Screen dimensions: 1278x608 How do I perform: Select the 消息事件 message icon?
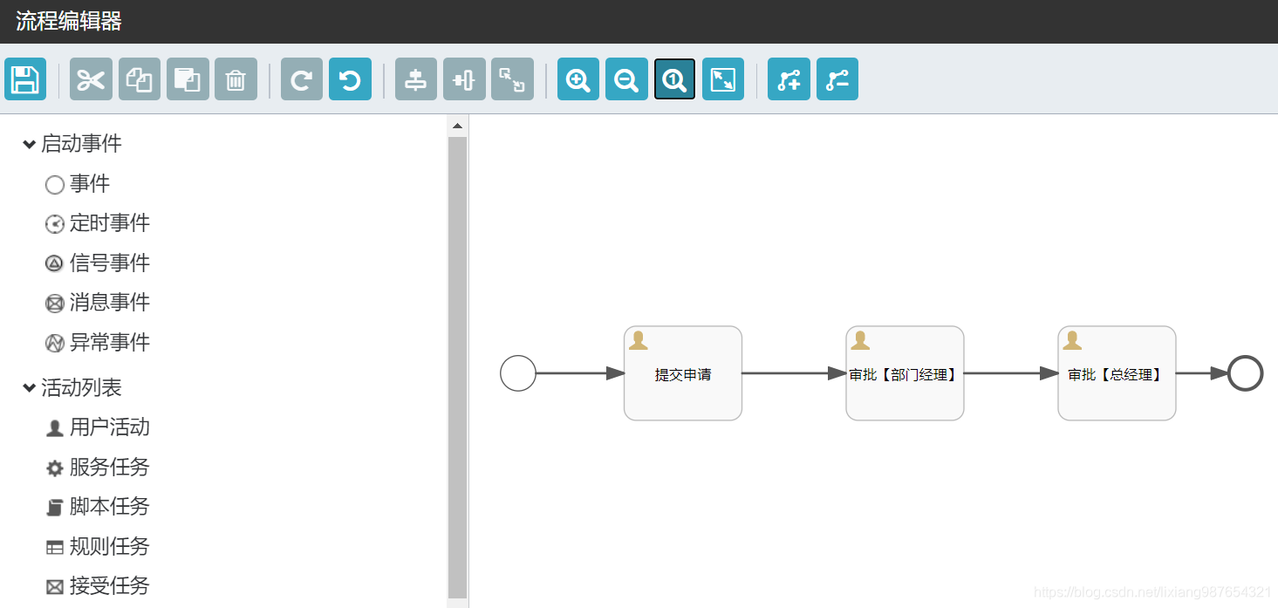(55, 304)
